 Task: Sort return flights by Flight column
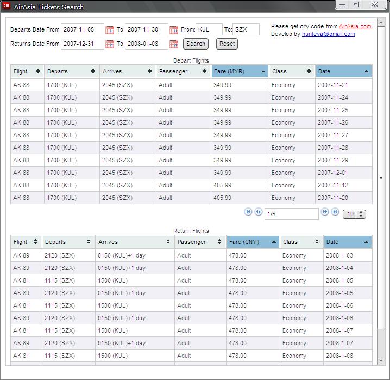coord(26,242)
